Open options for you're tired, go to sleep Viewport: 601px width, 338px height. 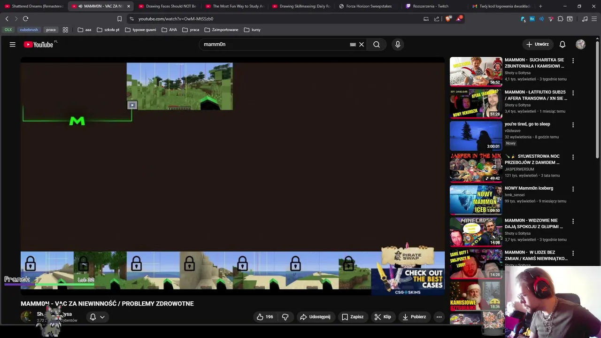pyautogui.click(x=573, y=125)
